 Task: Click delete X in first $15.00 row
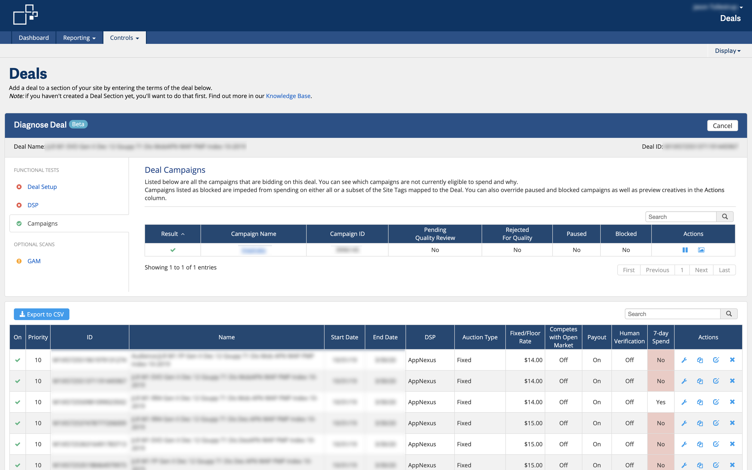(x=732, y=423)
